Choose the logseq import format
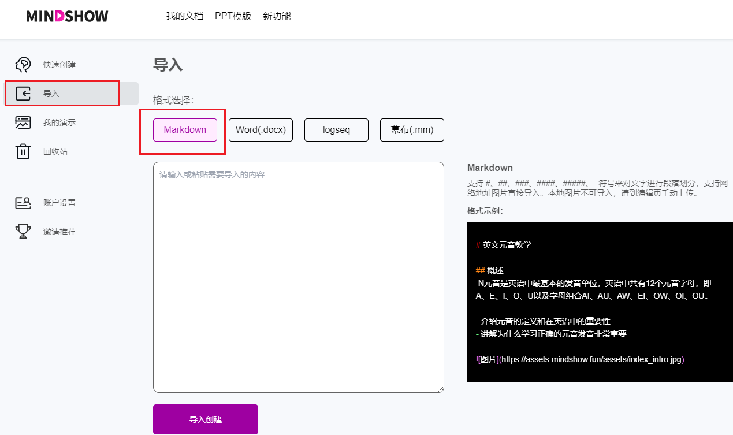This screenshot has width=733, height=435. point(336,130)
